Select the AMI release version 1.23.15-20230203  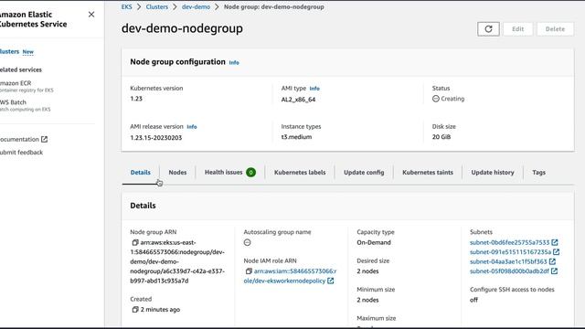click(x=156, y=138)
